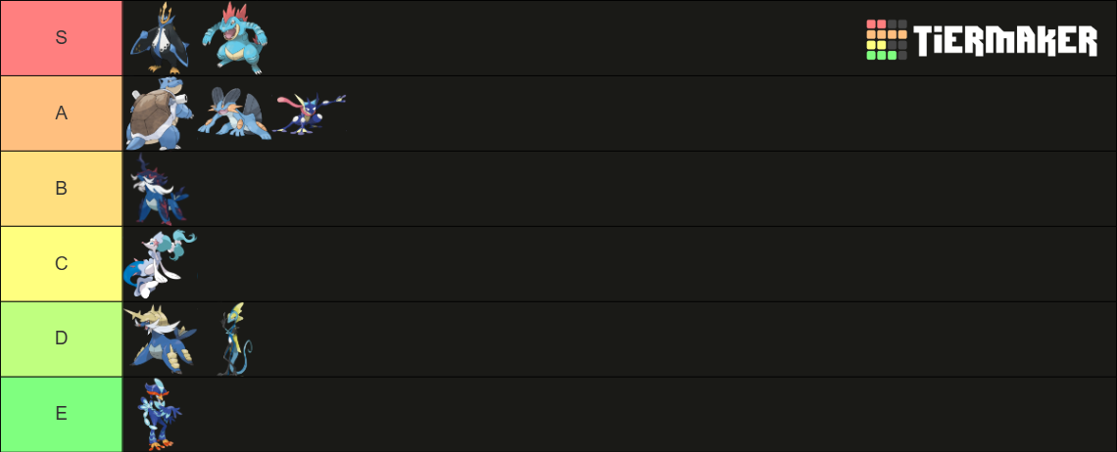Select the shark-like Pokémon image in D tier
The width and height of the screenshot is (1117, 452).
click(161, 339)
